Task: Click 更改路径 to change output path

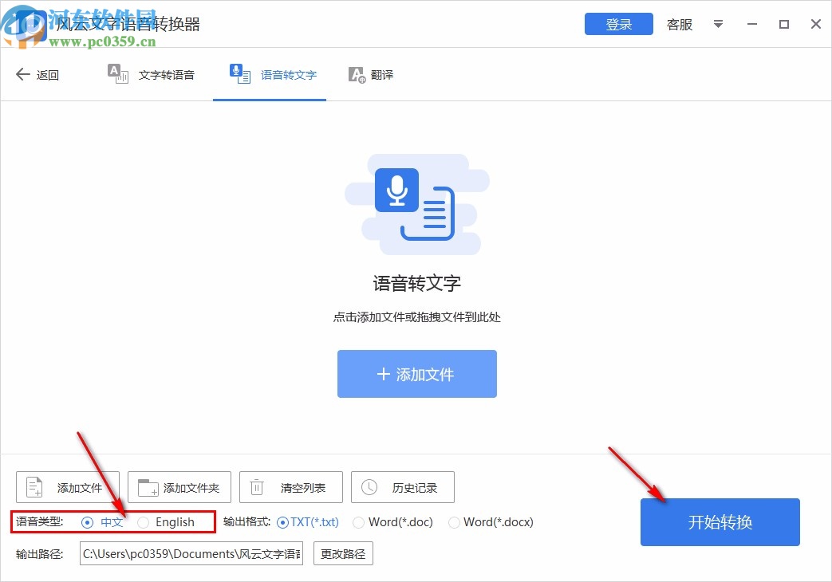Action: point(343,553)
